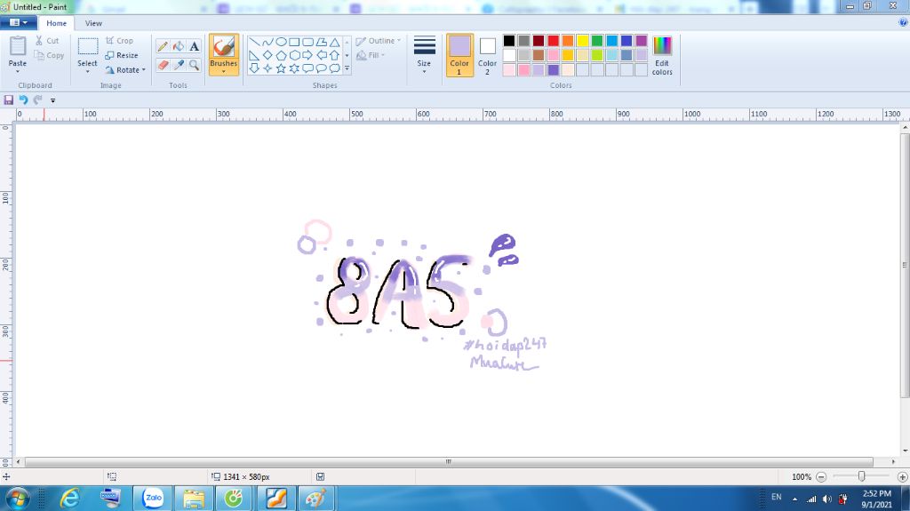The image size is (910, 511).
Task: Open the taskbar file explorer folder
Action: click(193, 499)
